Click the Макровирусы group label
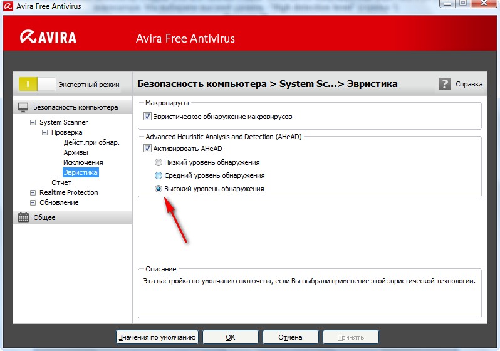Screen dimensions: 500x351 pos(167,103)
